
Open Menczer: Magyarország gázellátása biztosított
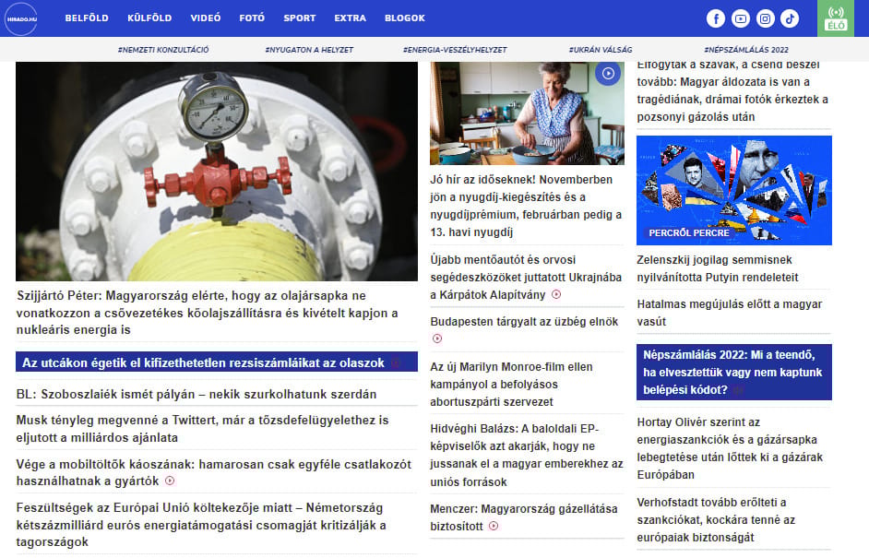524,517
